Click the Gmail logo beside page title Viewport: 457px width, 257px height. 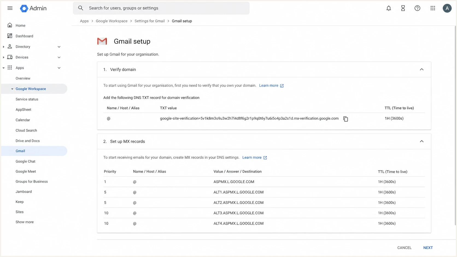pyautogui.click(x=102, y=41)
